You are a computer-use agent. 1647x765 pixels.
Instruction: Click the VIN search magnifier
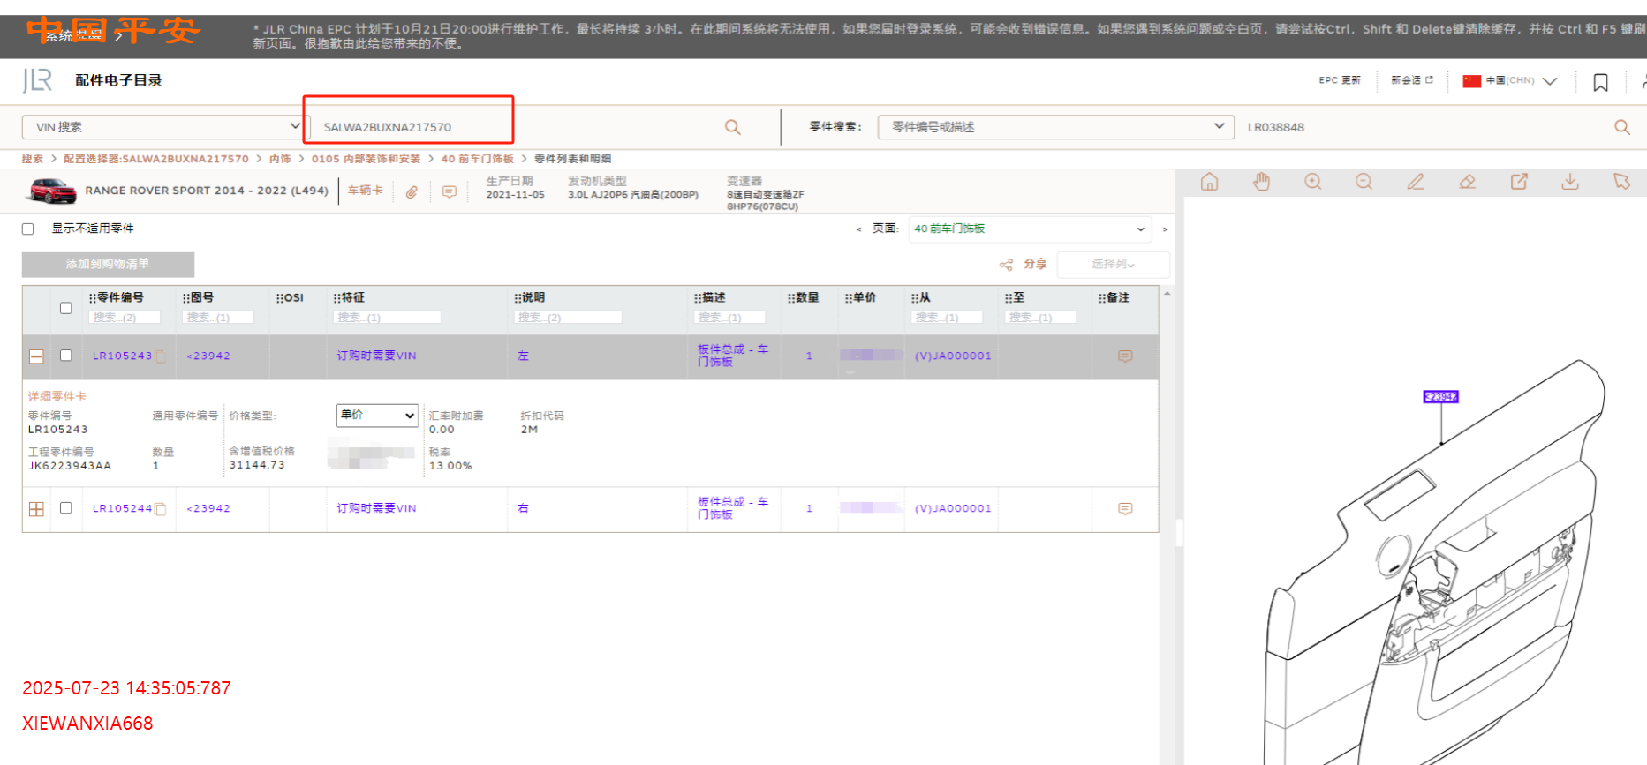tap(733, 127)
